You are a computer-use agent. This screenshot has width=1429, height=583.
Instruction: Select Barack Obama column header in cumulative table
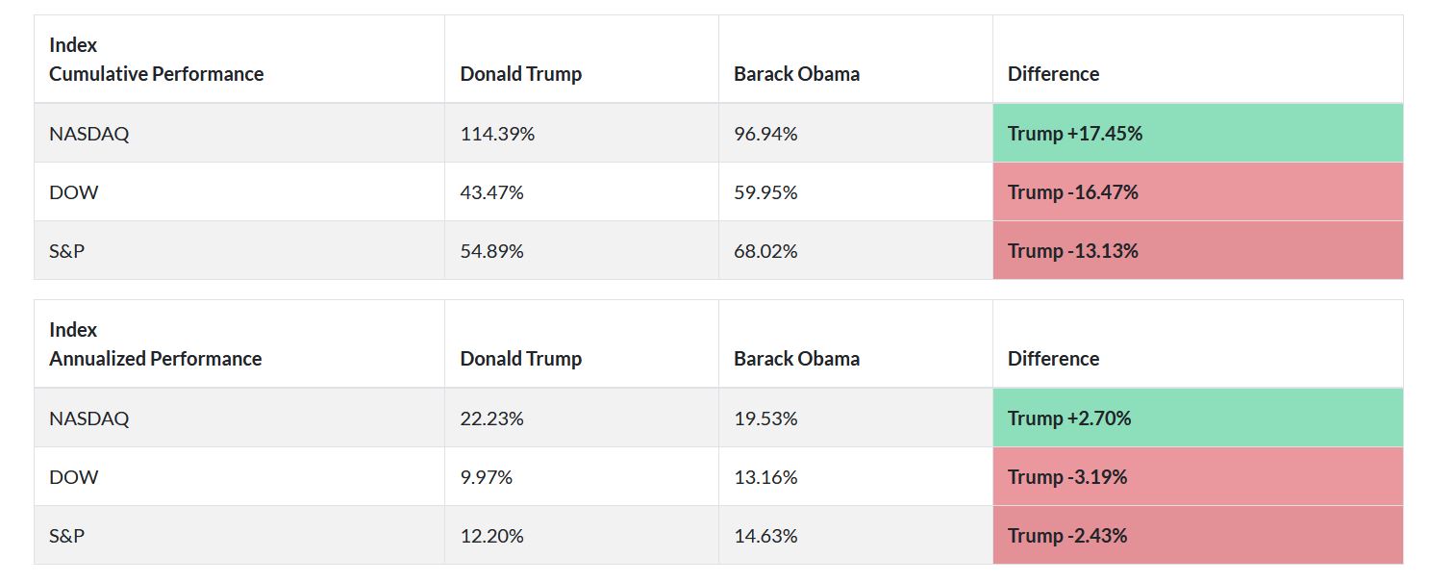tap(796, 74)
